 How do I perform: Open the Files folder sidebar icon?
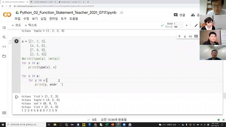[x=4, y=56]
